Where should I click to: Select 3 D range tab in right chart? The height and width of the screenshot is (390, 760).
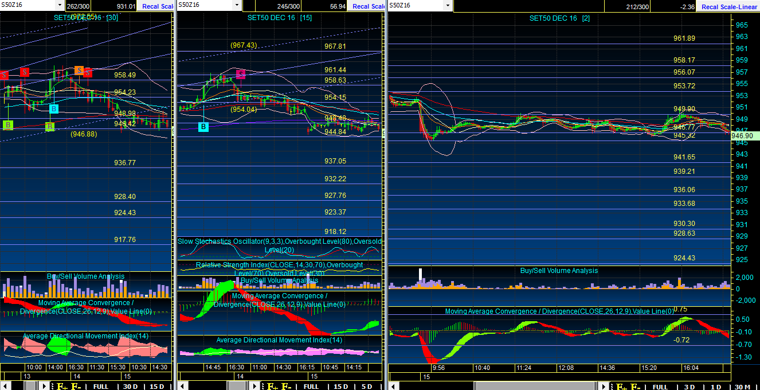pyautogui.click(x=690, y=386)
